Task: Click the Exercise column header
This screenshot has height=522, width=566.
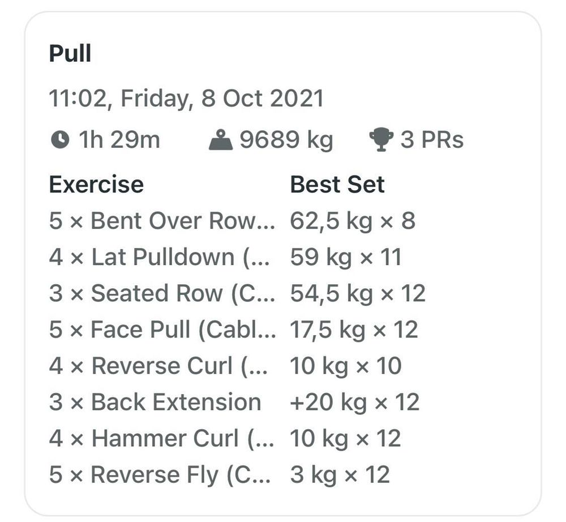Action: (96, 185)
